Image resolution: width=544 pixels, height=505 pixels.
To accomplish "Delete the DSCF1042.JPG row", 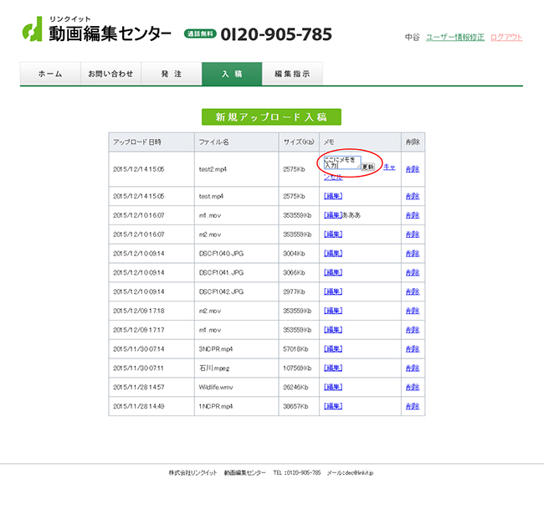I will (413, 291).
